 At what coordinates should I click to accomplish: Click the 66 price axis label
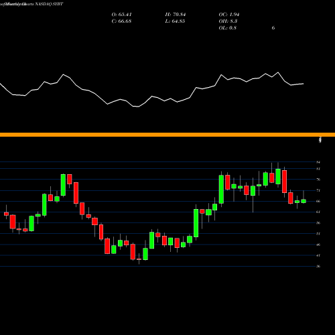click(x=318, y=201)
